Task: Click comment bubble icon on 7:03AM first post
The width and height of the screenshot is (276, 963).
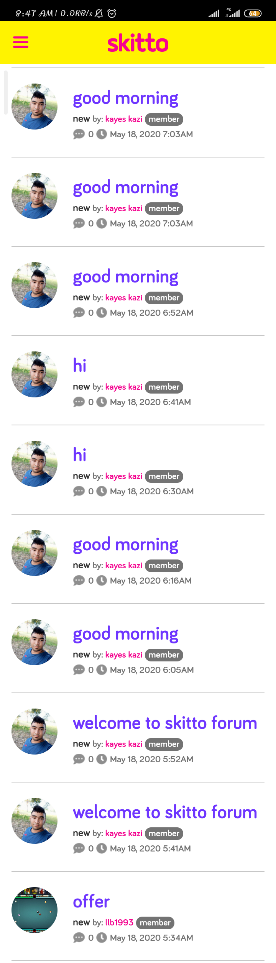Action: click(79, 134)
